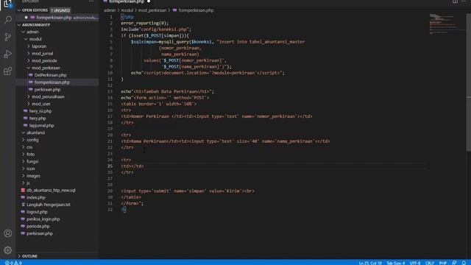Open db_akuntansi_http_new.sql file
Image resolution: width=471 pixels, height=265 pixels.
click(51, 190)
